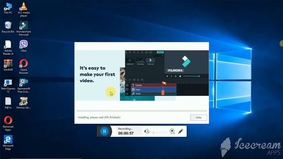Click the 'Installing, please wait' status text
The image size is (283, 159).
click(x=99, y=117)
